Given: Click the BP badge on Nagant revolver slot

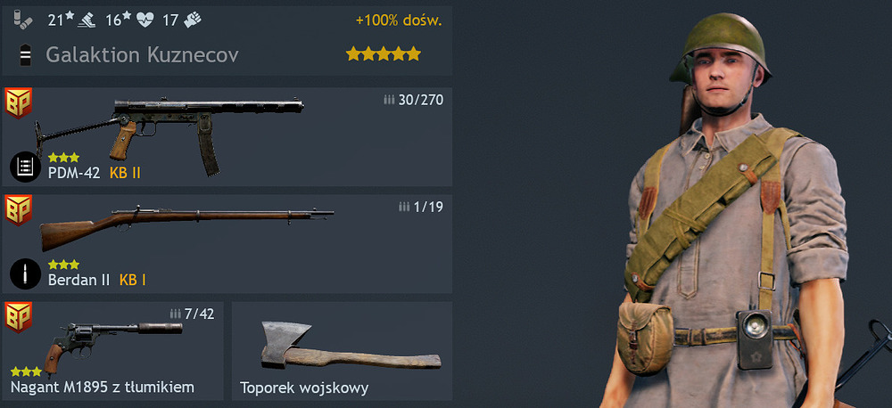Looking at the screenshot, I should tap(18, 317).
